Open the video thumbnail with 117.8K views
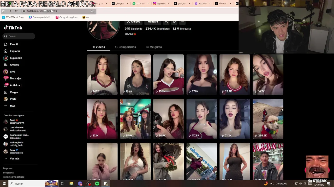This screenshot has height=187, width=334. 202,119
